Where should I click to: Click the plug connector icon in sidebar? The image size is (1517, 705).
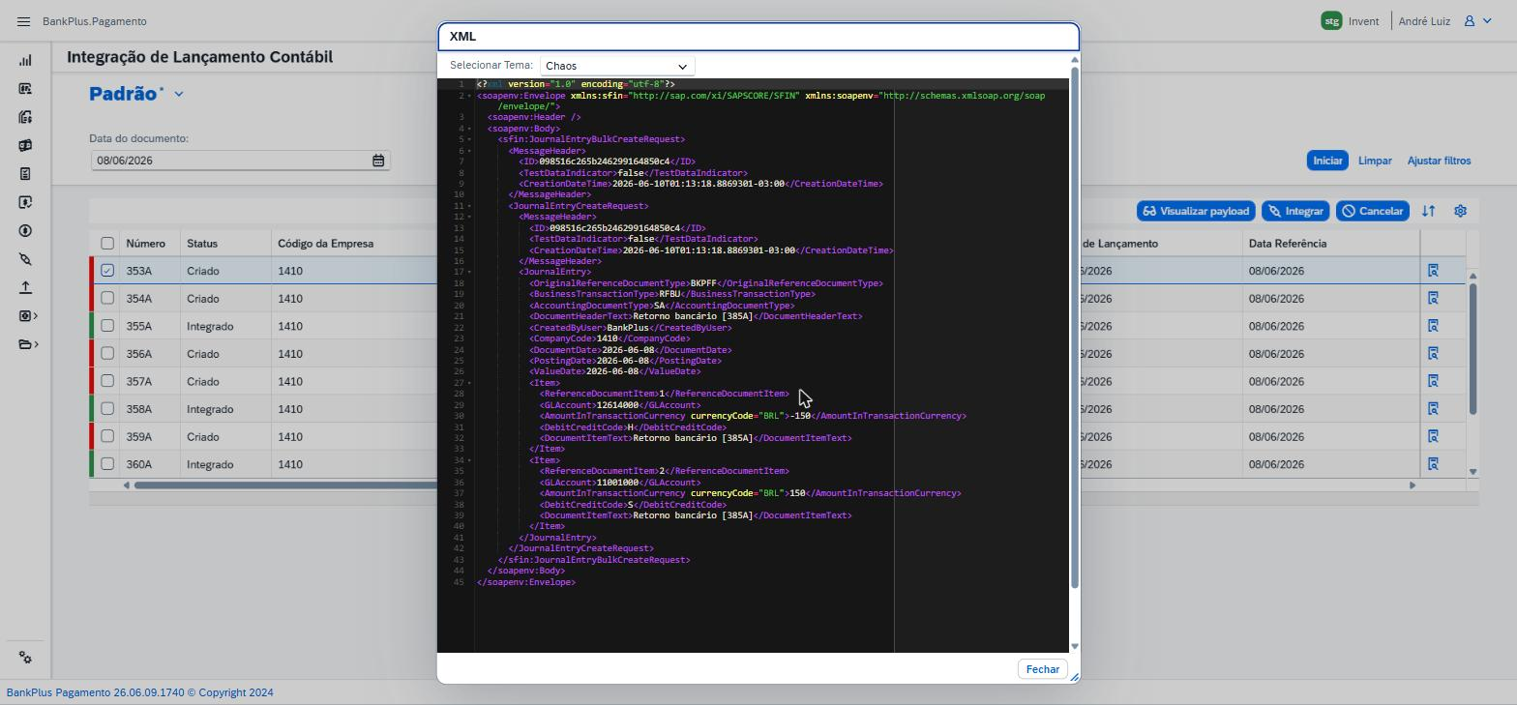tap(25, 259)
